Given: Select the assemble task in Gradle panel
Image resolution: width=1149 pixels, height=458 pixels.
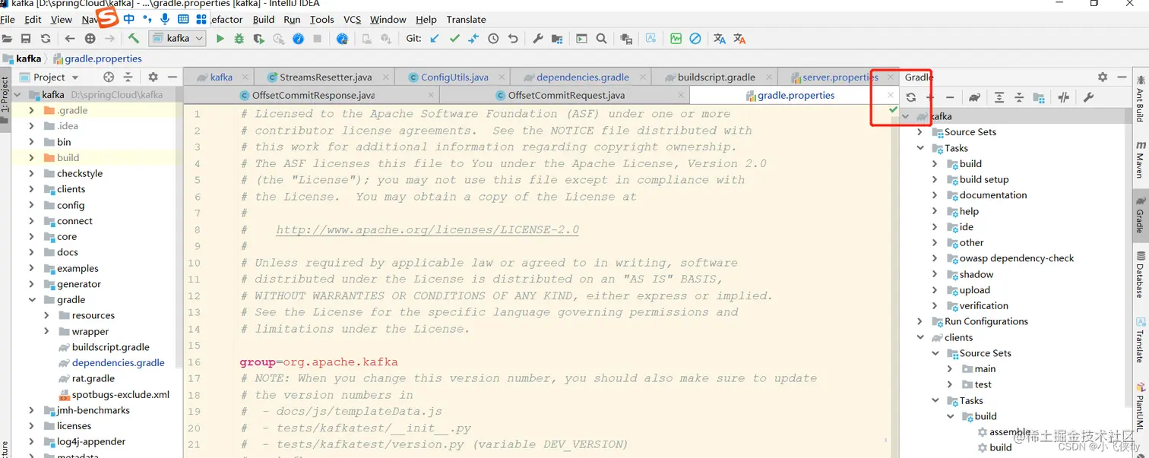Looking at the screenshot, I should pyautogui.click(x=1010, y=431).
